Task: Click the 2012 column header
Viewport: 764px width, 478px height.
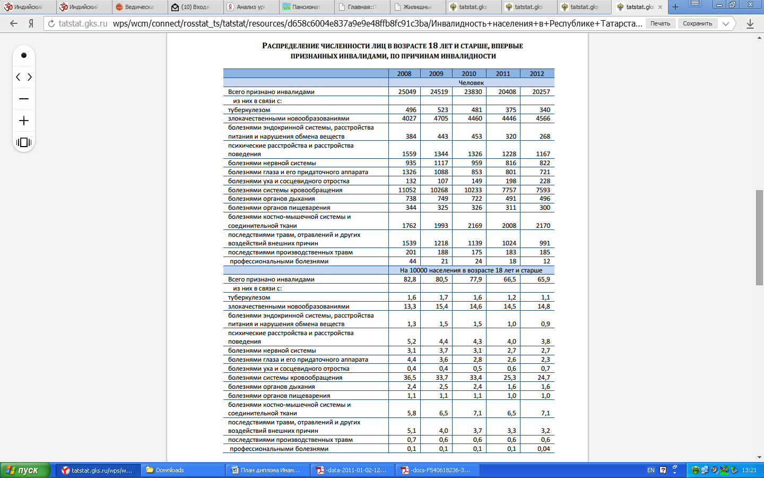Action: click(537, 74)
